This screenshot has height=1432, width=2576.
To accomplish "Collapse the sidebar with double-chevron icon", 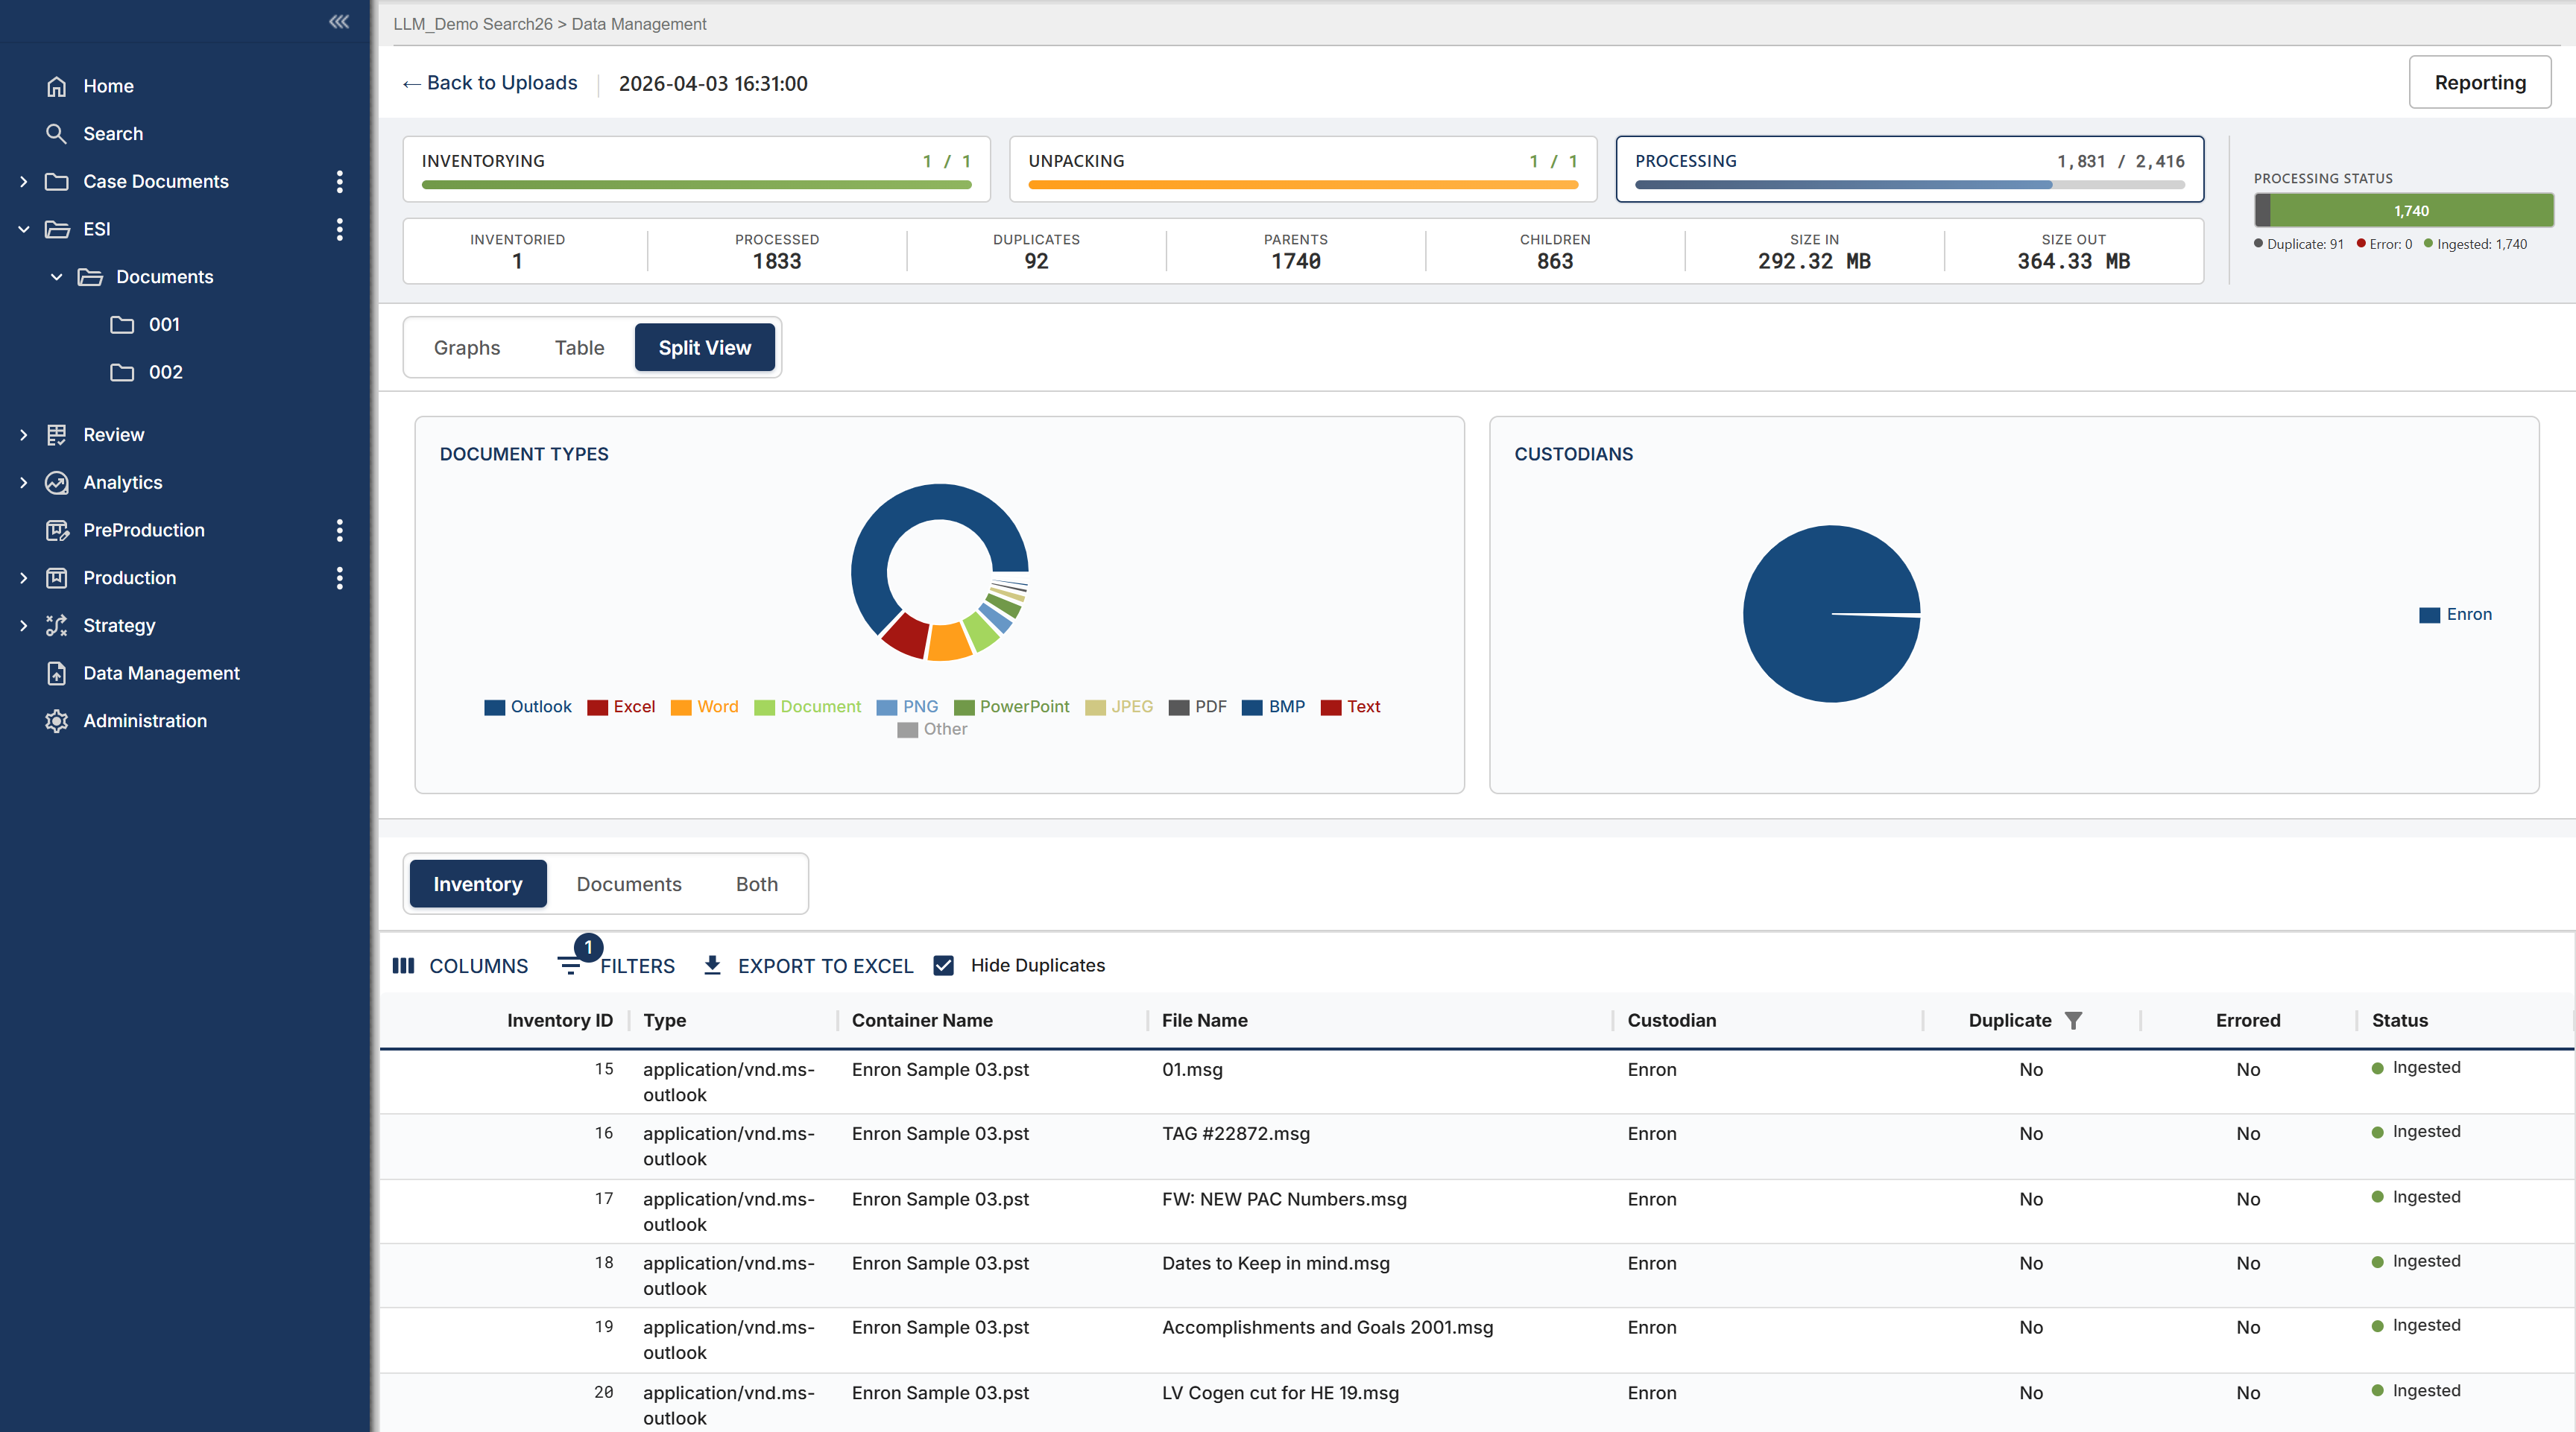I will [339, 22].
